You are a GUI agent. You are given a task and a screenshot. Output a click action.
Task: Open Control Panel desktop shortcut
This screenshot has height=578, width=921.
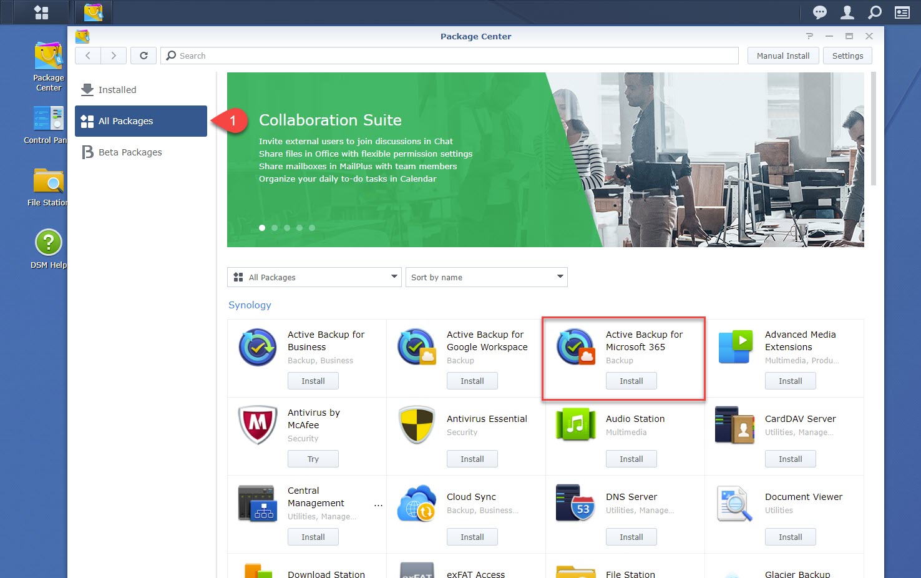pos(46,125)
